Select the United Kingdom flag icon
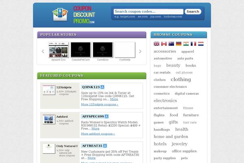Viewport: 244px width, 163px height. point(157,44)
